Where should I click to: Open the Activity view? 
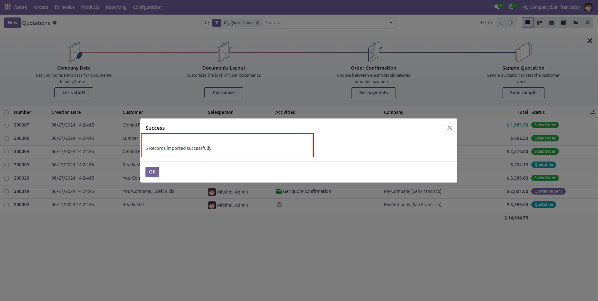(588, 22)
